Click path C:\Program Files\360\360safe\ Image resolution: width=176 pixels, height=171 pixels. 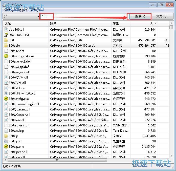[x=72, y=46]
